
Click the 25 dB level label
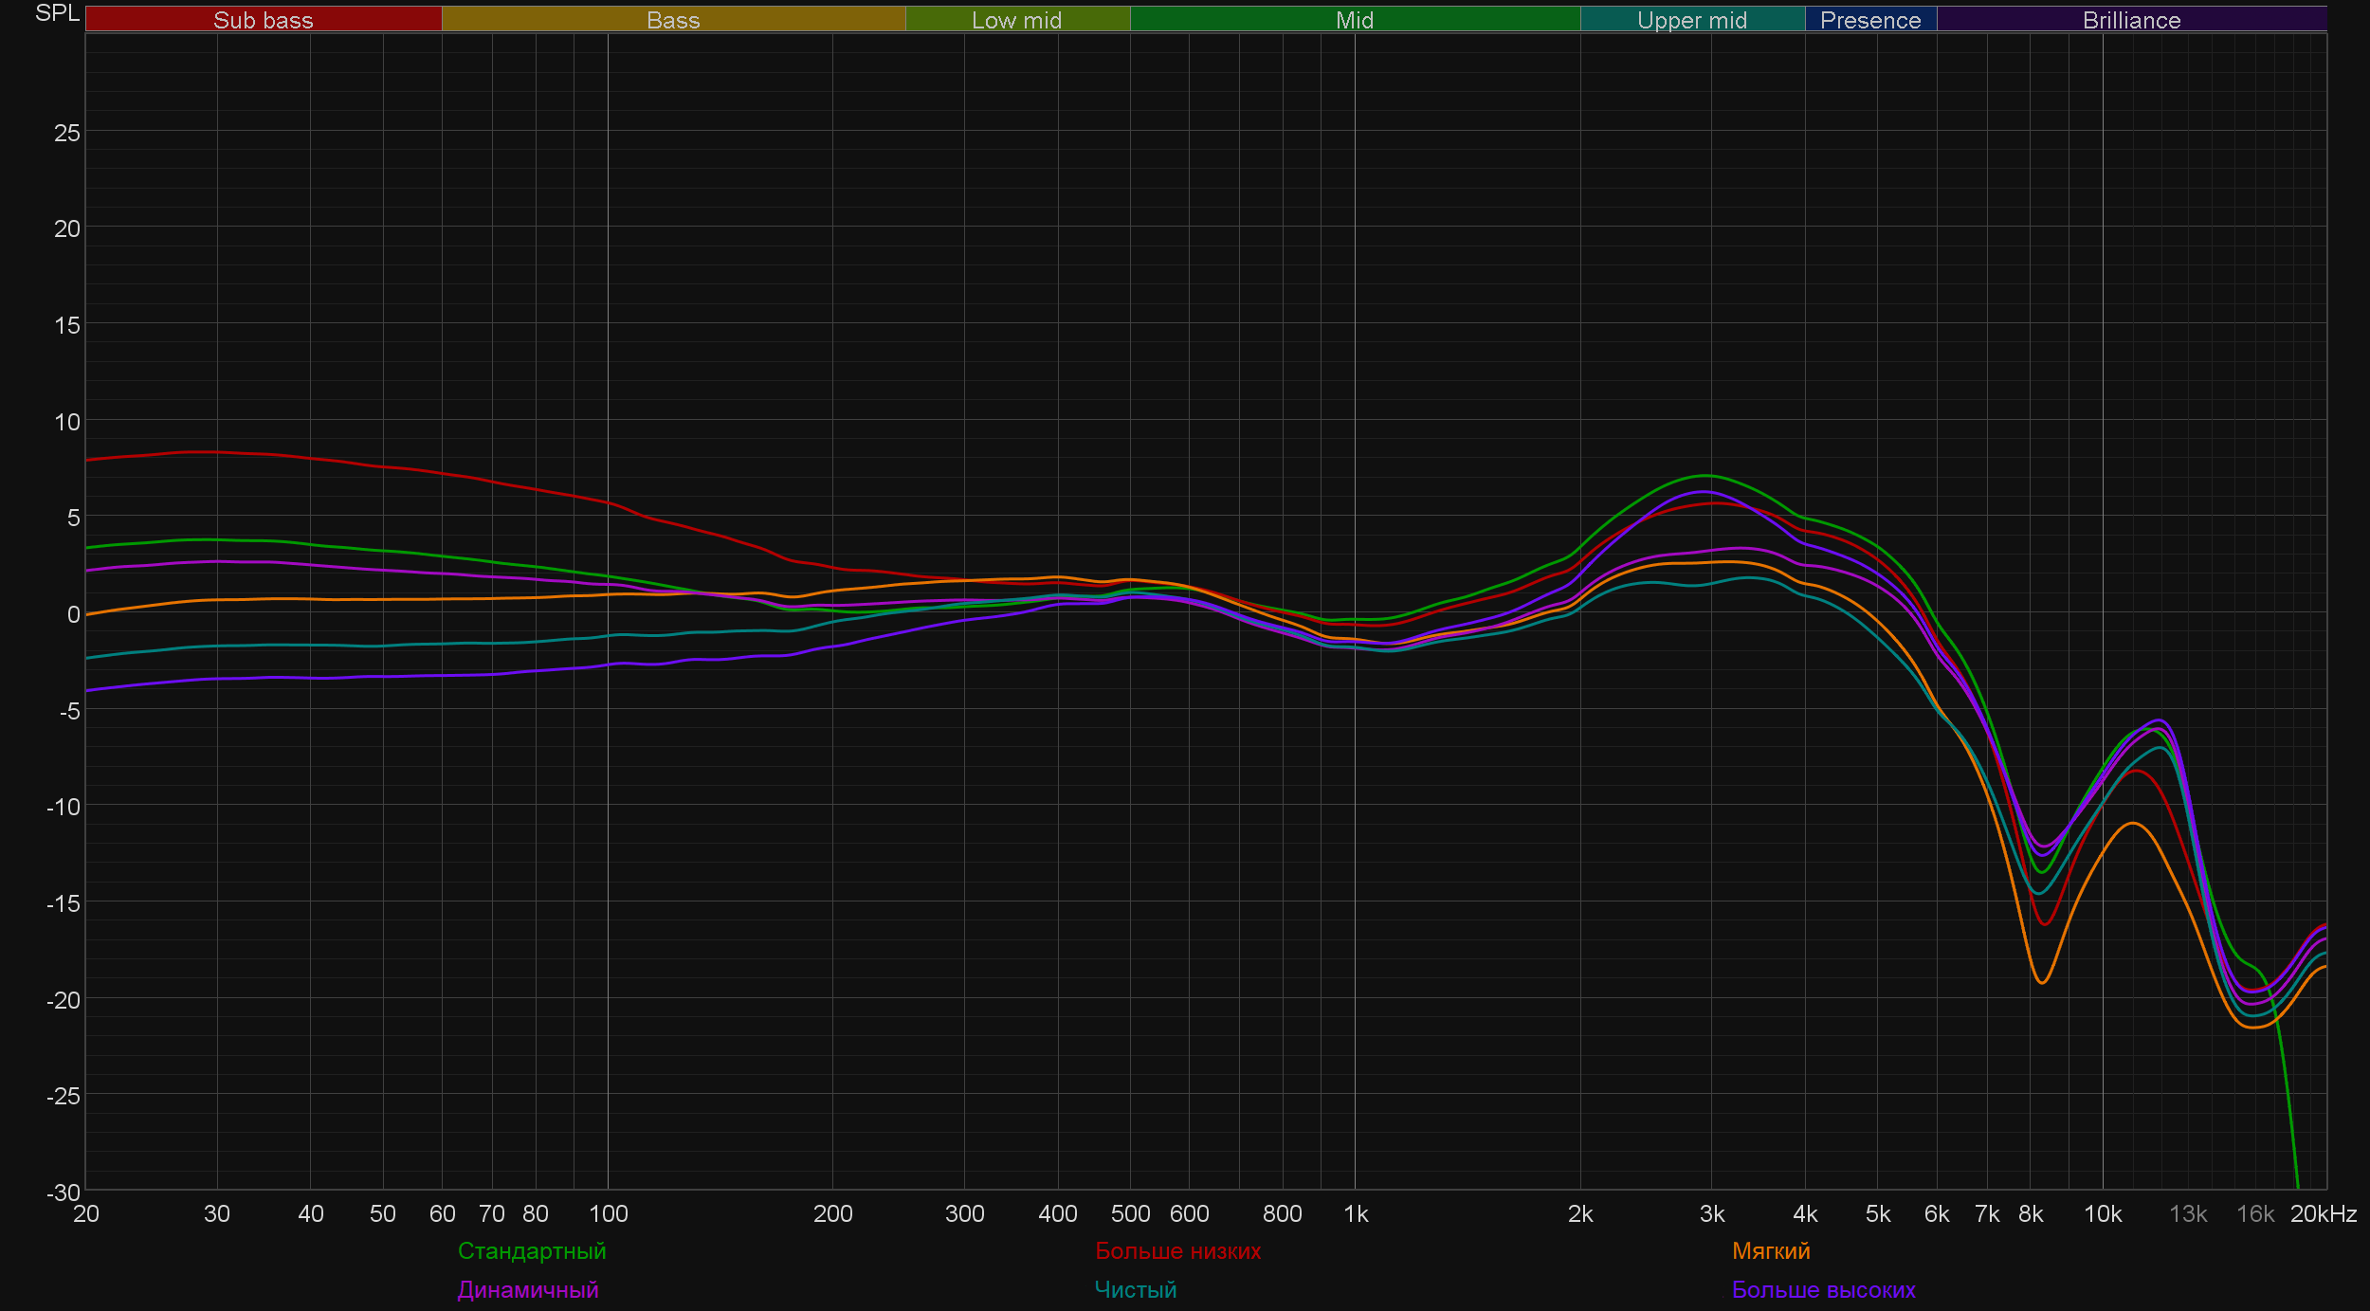67,133
